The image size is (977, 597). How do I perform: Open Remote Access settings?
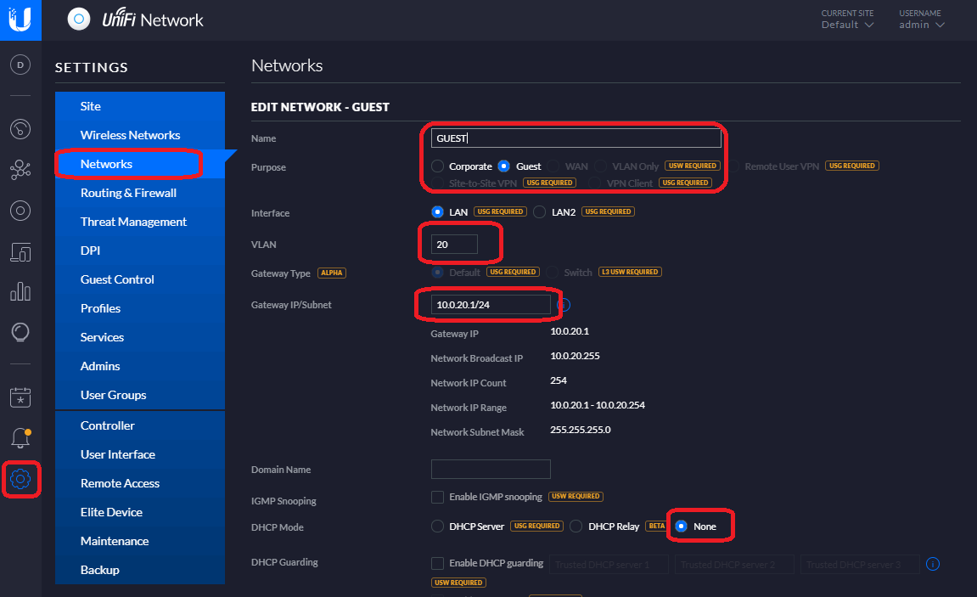[x=139, y=483]
